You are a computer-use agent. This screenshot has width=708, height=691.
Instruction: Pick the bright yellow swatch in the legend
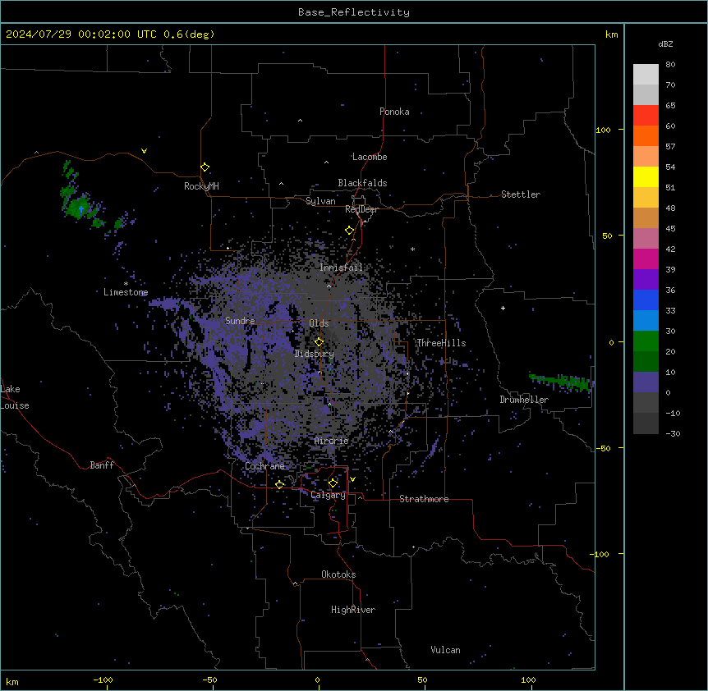pyautogui.click(x=646, y=176)
